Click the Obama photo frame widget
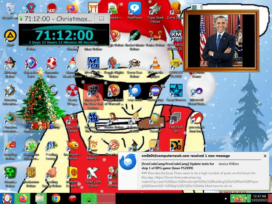The height and width of the screenshot is (204, 272). coord(221,41)
